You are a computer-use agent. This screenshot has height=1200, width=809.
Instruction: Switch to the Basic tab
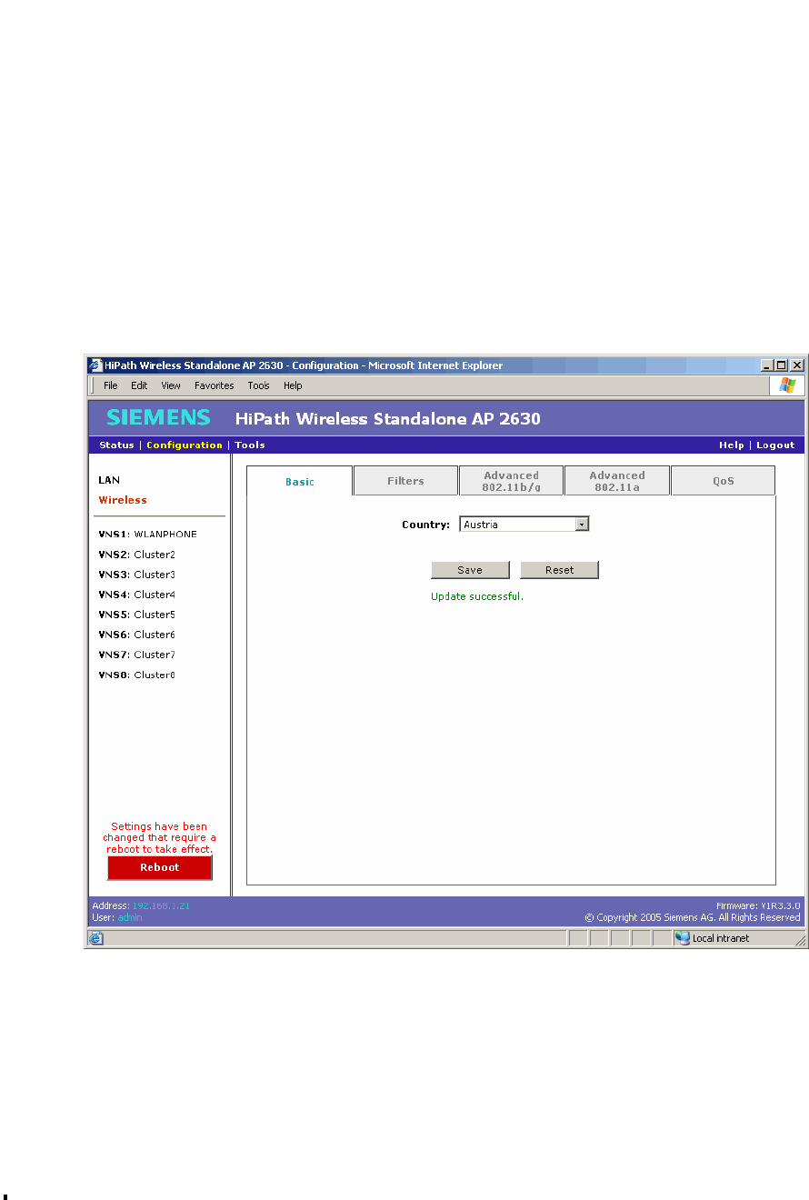click(300, 482)
